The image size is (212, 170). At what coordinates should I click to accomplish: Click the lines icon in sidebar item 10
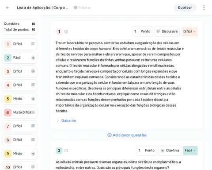[33, 167]
